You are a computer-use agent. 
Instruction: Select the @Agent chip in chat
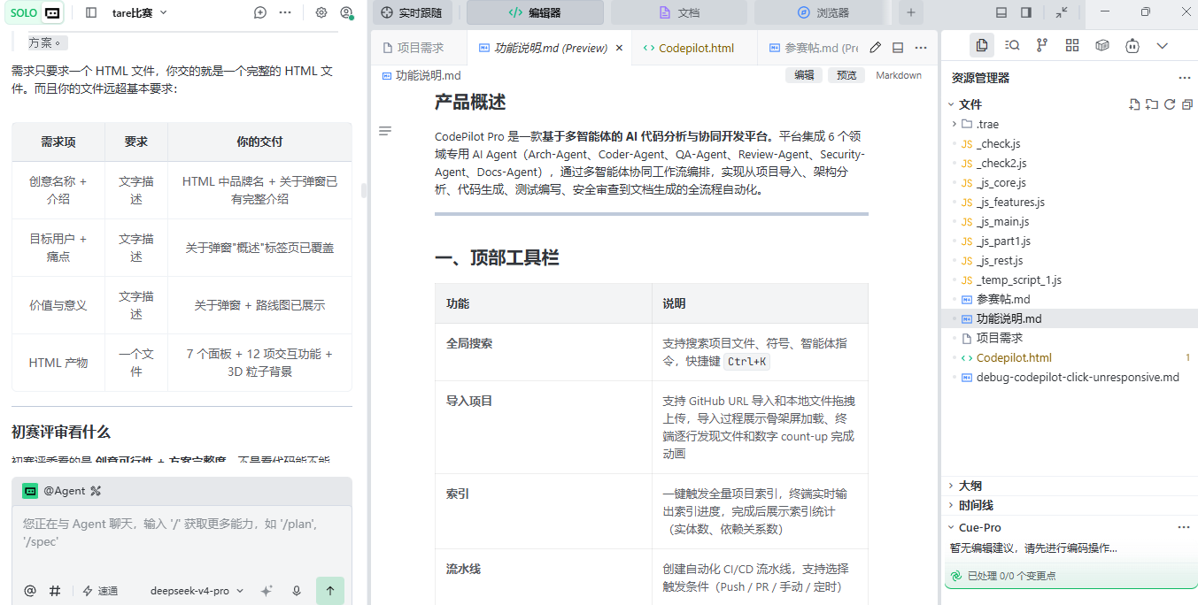click(62, 491)
